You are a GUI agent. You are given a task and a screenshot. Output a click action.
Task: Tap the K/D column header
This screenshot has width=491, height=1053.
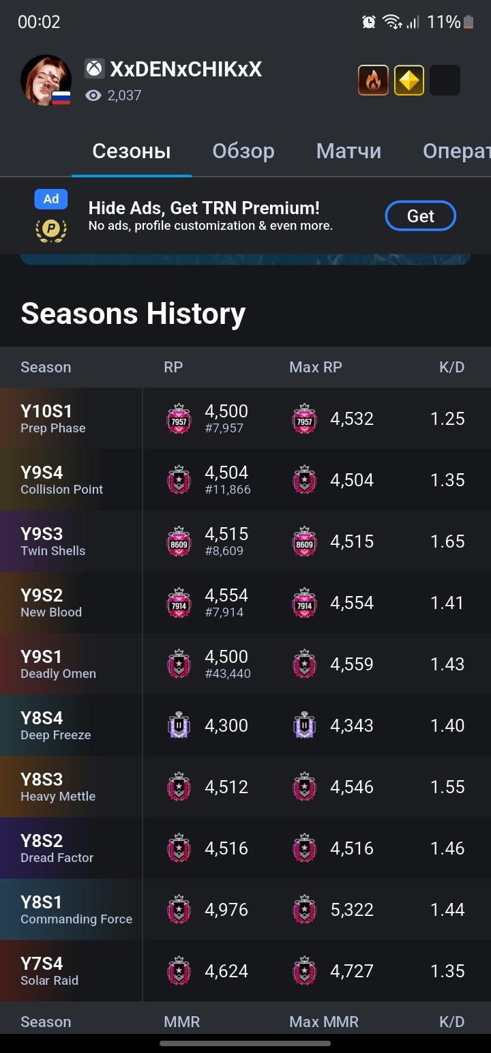pos(451,368)
